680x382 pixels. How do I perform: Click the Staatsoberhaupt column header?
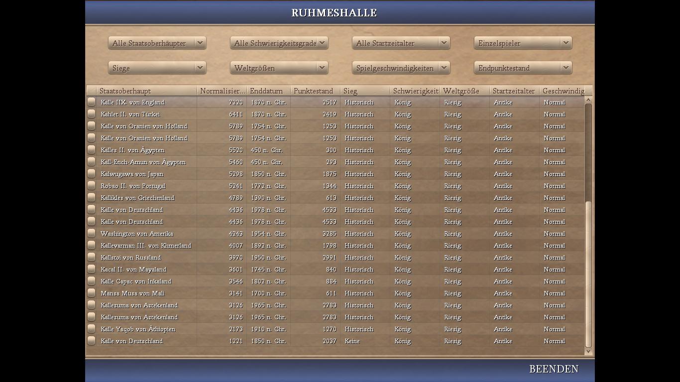[147, 91]
